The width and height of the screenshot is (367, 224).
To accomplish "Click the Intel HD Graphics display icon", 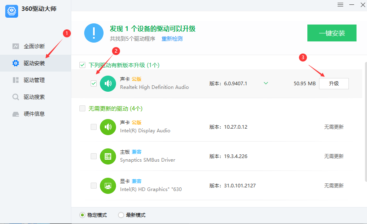I will [108, 185].
